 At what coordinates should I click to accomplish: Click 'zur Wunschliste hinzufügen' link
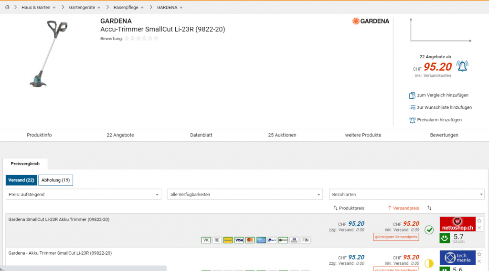click(x=445, y=107)
